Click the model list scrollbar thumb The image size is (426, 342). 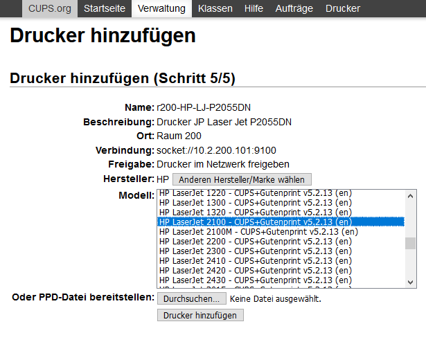(411, 244)
